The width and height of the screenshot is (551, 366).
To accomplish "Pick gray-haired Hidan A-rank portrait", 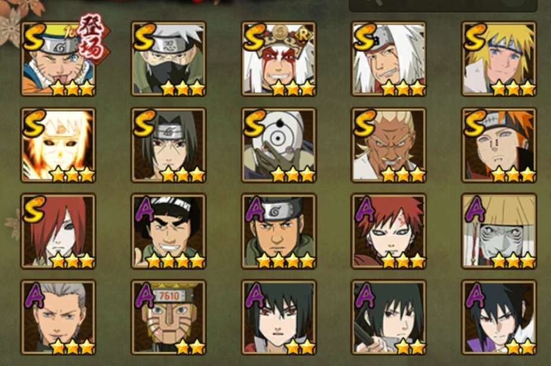I will tap(58, 317).
